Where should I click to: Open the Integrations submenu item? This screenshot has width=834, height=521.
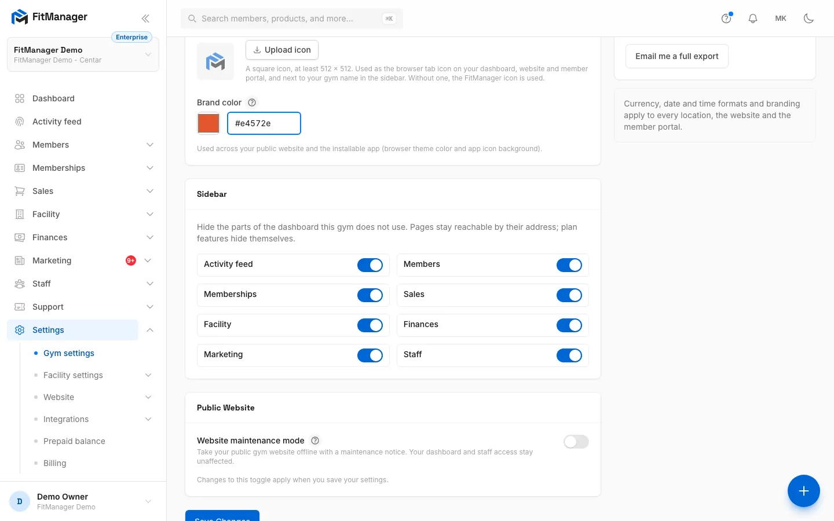pos(66,419)
